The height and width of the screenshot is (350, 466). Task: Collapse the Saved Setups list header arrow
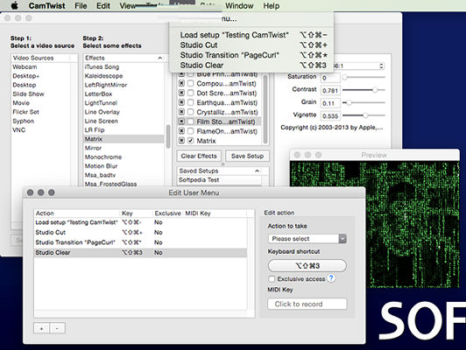pos(257,171)
